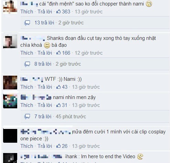Click the thumbs-up icon showing 43 likes
Viewport: 170px width, 163px height.
(x=59, y=87)
